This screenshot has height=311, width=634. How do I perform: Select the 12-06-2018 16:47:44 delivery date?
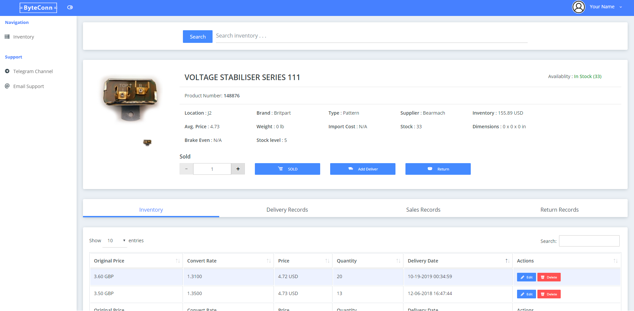[x=458, y=294]
